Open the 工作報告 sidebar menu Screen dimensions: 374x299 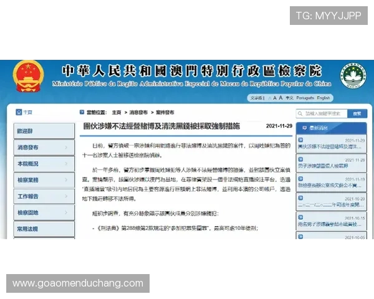pos(44,196)
